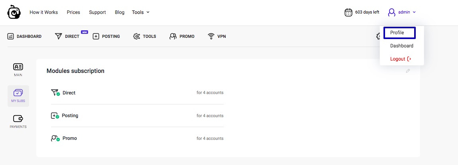The width and height of the screenshot is (458, 165).
Task: Expand the Tools dropdown in header
Action: (x=141, y=12)
